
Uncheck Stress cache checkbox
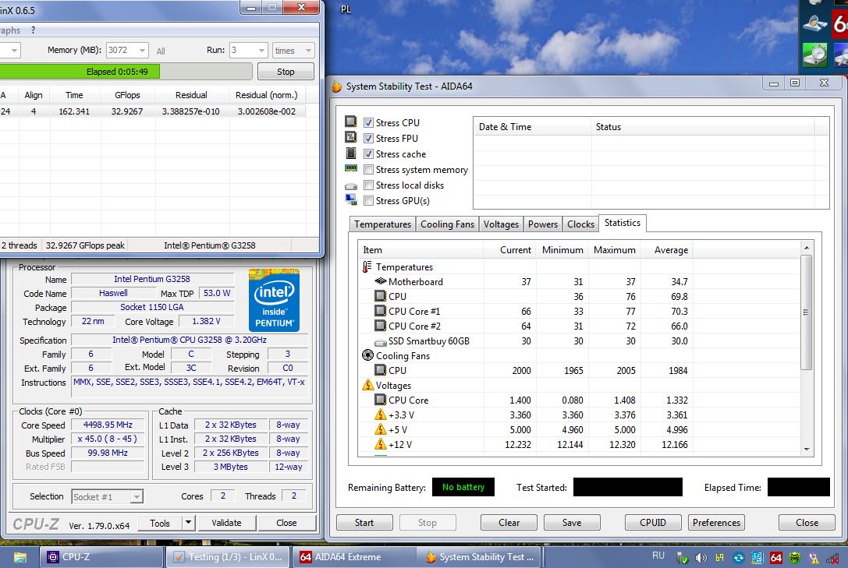[x=368, y=153]
